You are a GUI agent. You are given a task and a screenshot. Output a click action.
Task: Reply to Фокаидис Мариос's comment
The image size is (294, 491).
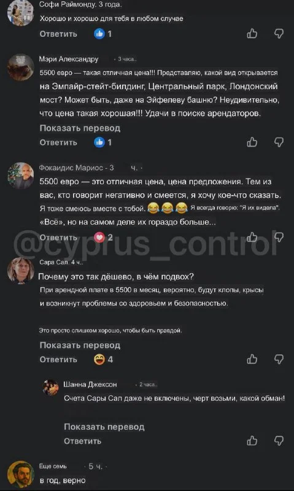click(x=58, y=238)
